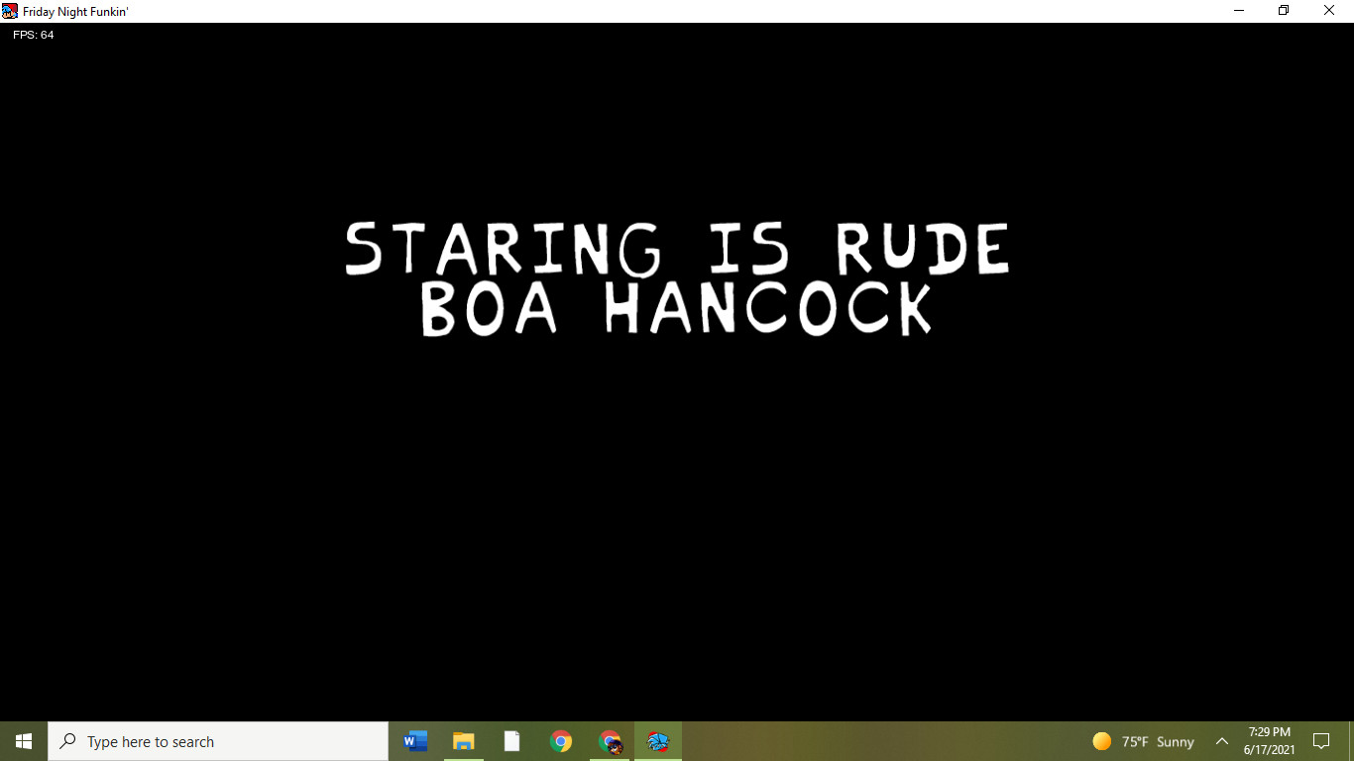This screenshot has height=761, width=1354.
Task: Click the sunny weather icon in taskbar
Action: (1101, 741)
